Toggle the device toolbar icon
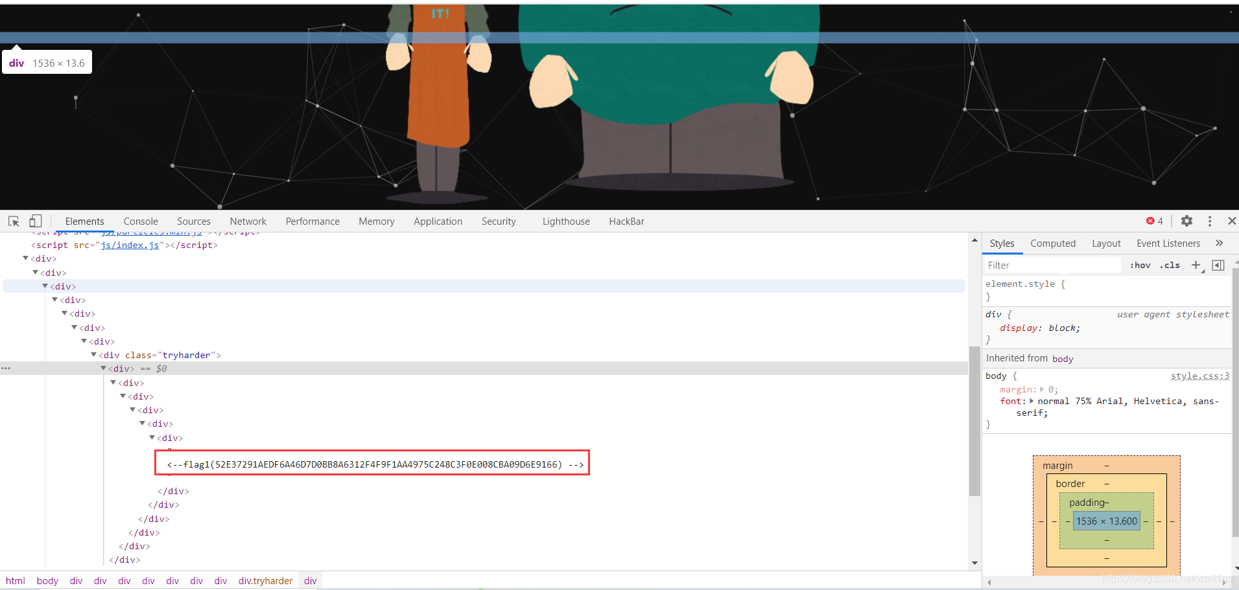 (36, 221)
